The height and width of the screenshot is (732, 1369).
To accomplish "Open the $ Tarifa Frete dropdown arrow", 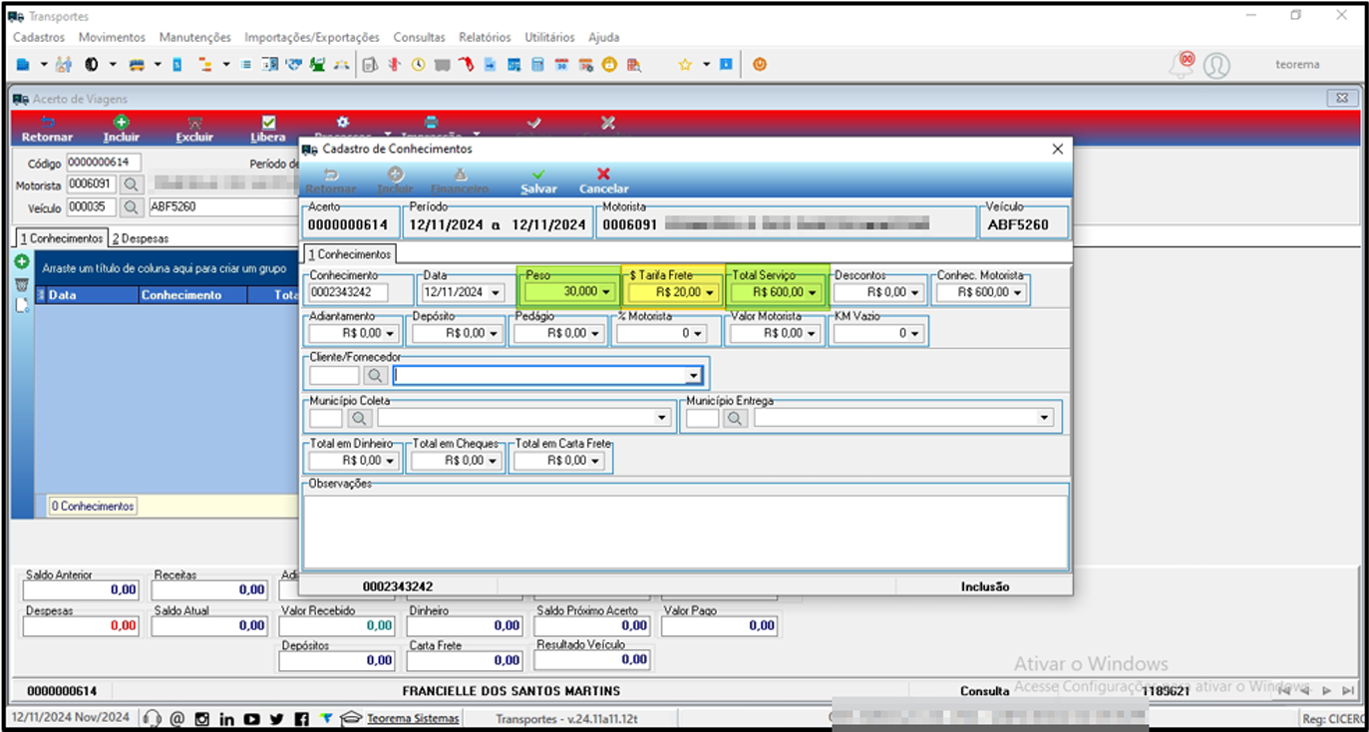I will [710, 292].
